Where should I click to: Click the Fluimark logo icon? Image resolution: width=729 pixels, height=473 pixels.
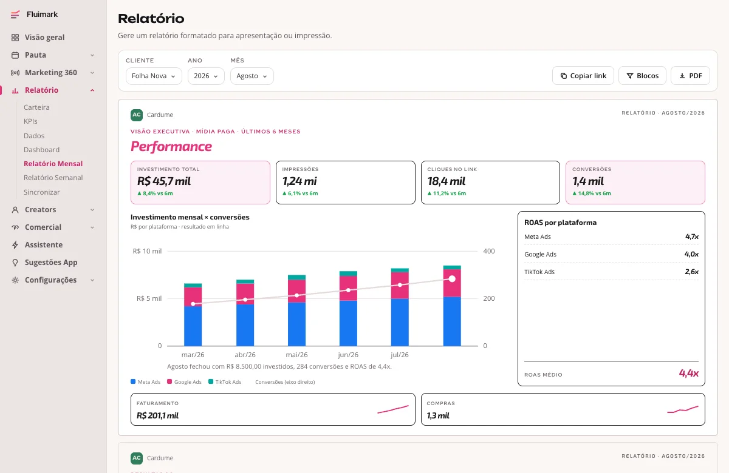15,15
